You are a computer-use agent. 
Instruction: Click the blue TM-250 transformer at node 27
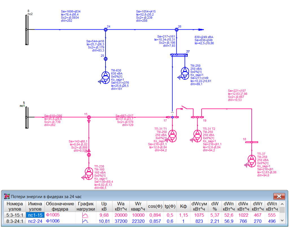coord(185,73)
